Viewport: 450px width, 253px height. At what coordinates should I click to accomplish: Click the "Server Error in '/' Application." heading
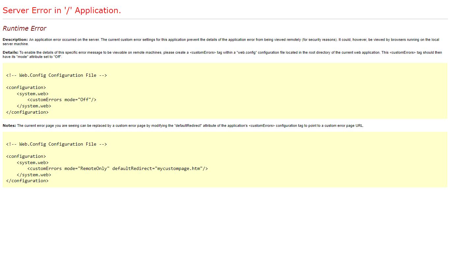click(62, 11)
